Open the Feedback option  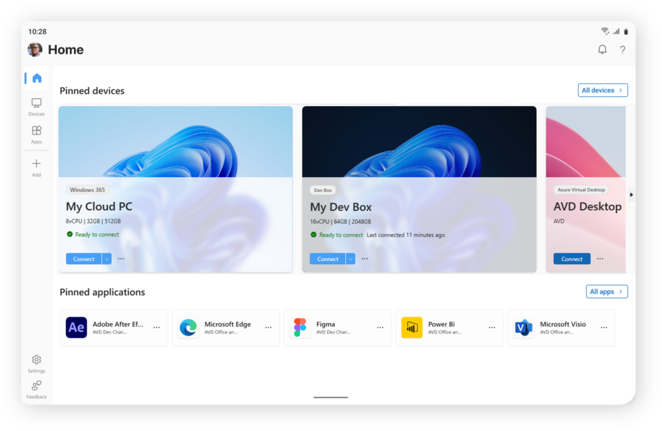(36, 389)
